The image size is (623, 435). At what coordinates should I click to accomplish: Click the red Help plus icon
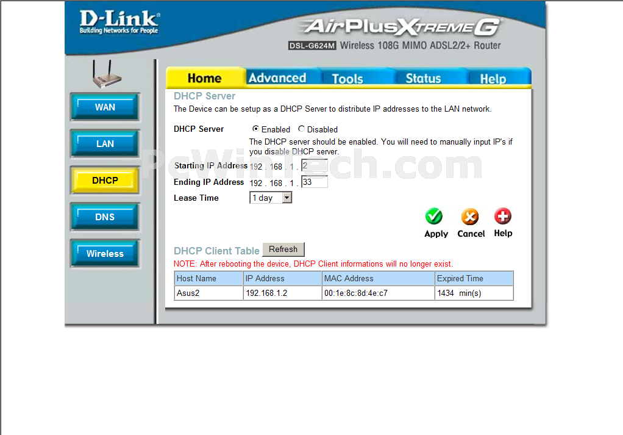tap(503, 217)
